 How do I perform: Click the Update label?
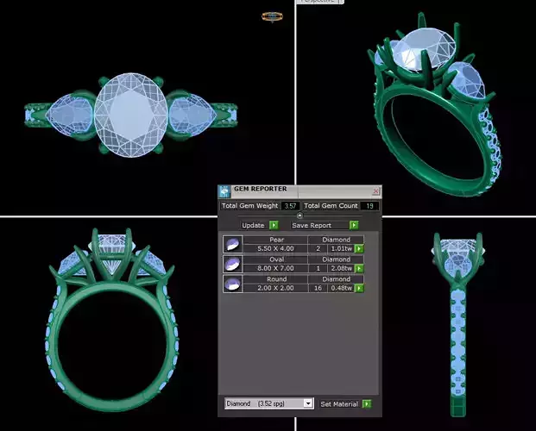[253, 225]
